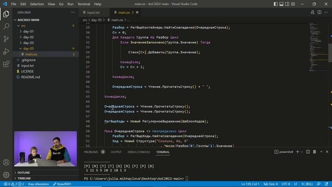Viewport: 332px width, 187px height.
Task: Open the View menu
Action: pyautogui.click(x=51, y=4)
